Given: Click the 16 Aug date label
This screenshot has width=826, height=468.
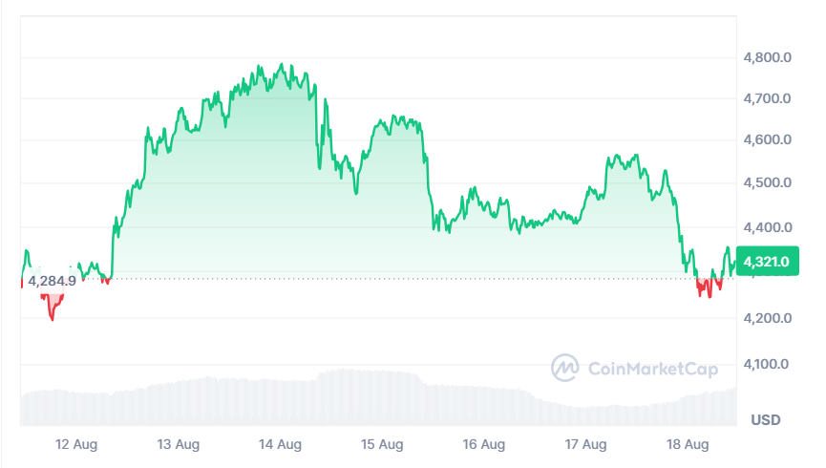Looking at the screenshot, I should pyautogui.click(x=483, y=444).
